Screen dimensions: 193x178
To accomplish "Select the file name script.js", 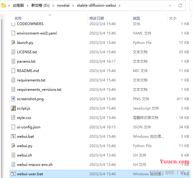I will 24,108.
